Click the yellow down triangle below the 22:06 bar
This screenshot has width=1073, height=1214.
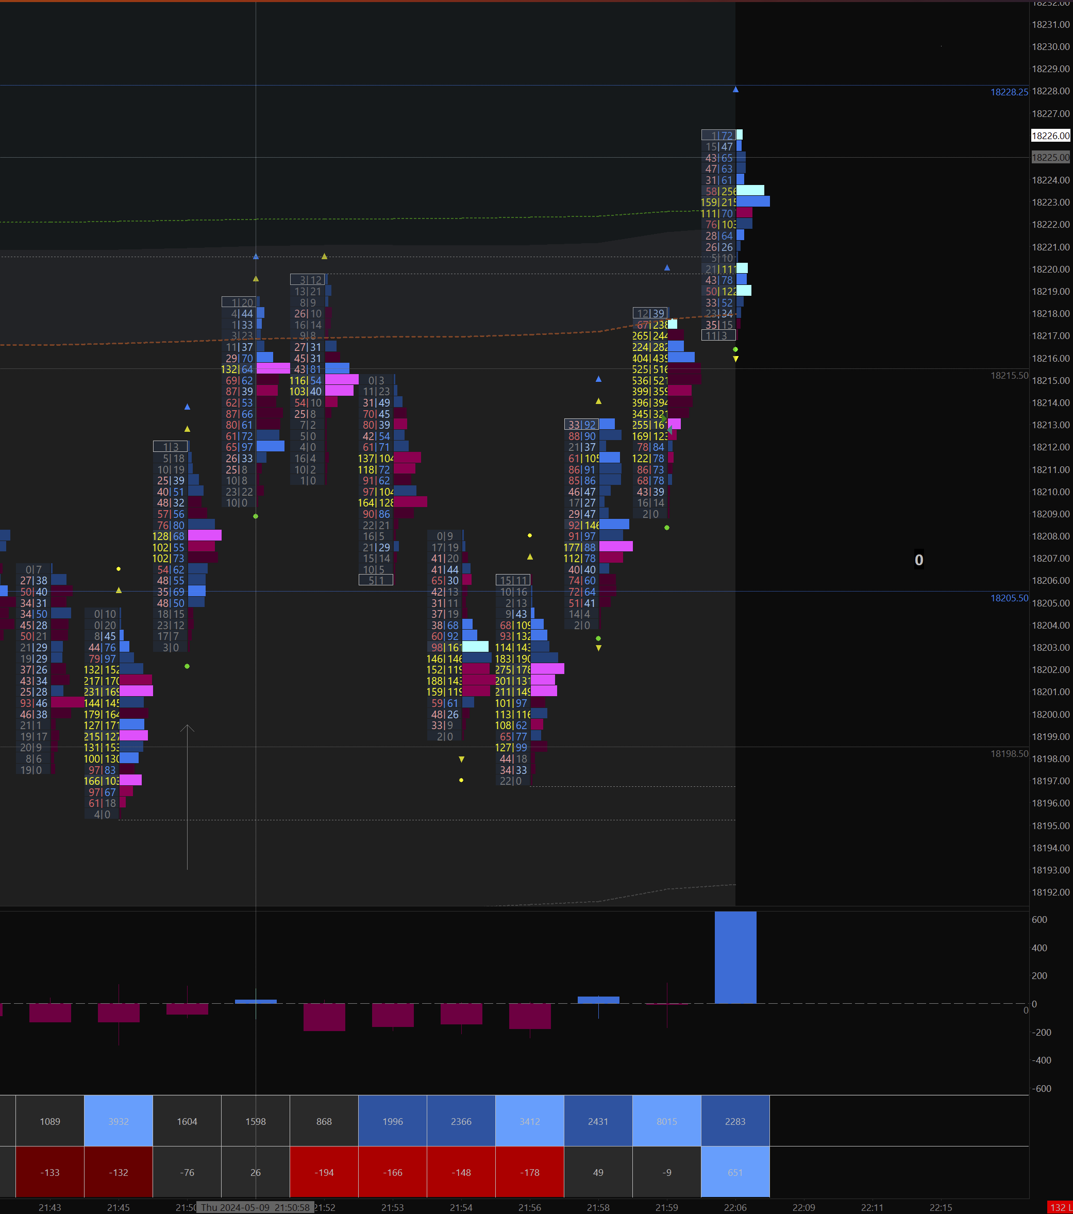(735, 359)
